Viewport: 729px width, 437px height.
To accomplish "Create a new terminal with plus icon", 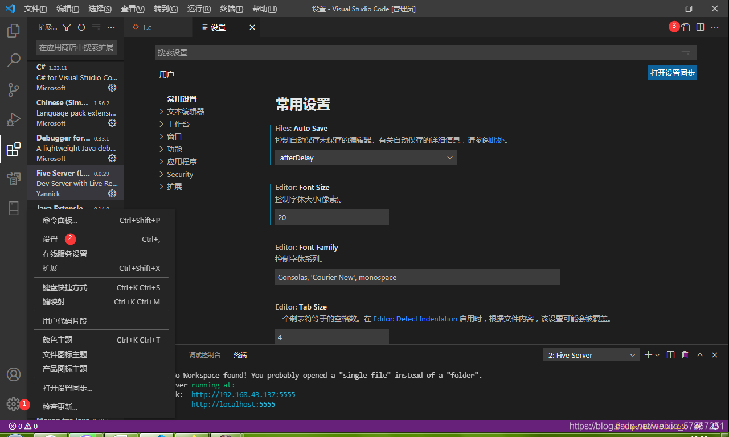I will point(648,355).
